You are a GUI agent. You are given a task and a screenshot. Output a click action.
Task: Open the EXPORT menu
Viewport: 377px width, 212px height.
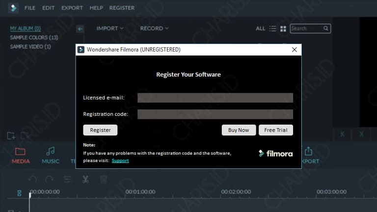(x=72, y=8)
